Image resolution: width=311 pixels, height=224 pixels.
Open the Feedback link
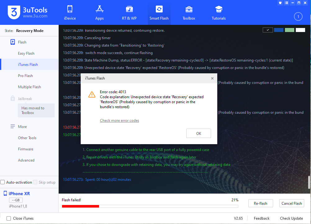(261, 218)
